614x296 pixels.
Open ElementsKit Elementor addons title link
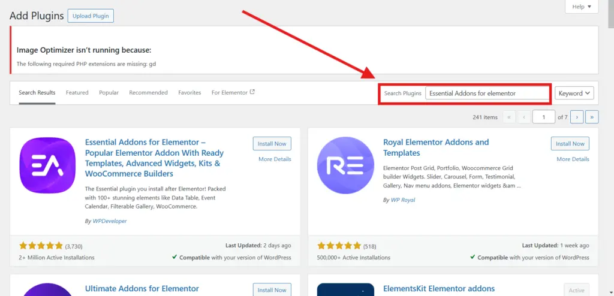[439, 289]
